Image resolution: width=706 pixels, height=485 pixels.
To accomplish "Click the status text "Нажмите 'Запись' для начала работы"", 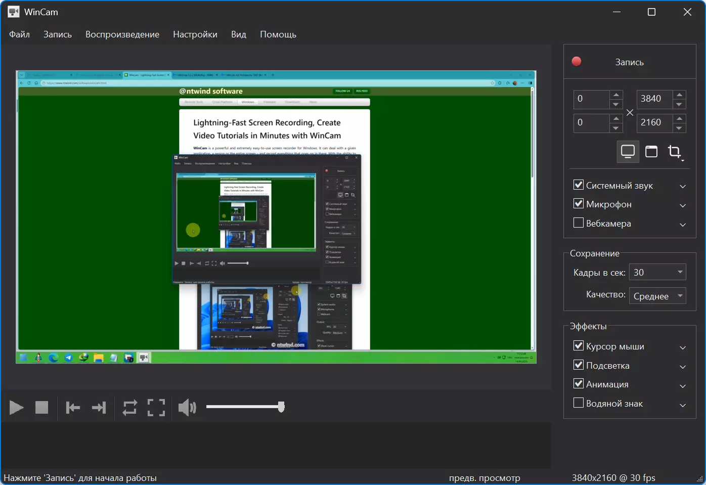I will [x=80, y=478].
